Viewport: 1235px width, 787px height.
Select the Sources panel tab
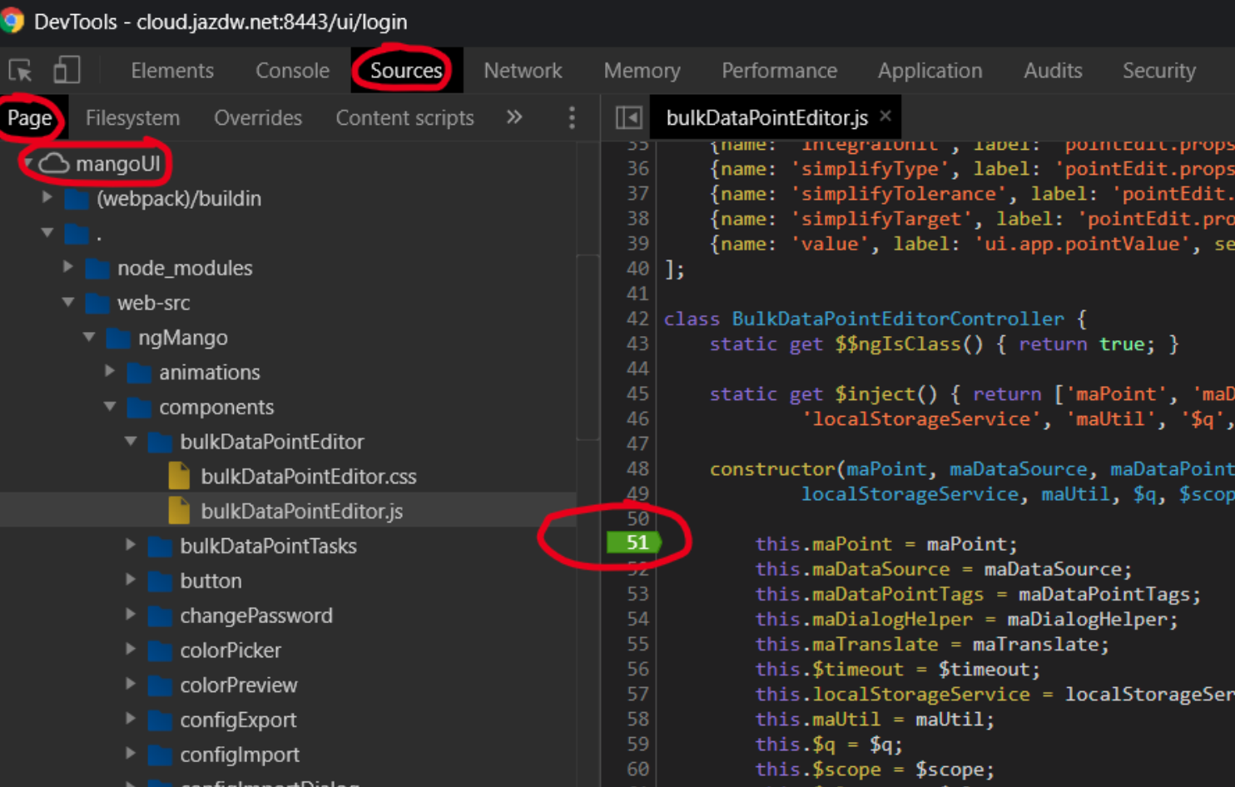point(406,71)
